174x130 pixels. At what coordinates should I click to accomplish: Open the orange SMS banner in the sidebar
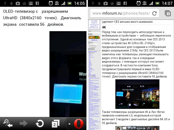[94, 37]
